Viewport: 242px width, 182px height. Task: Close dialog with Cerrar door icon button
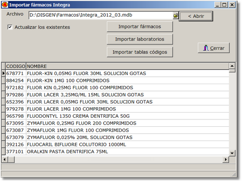214,48
